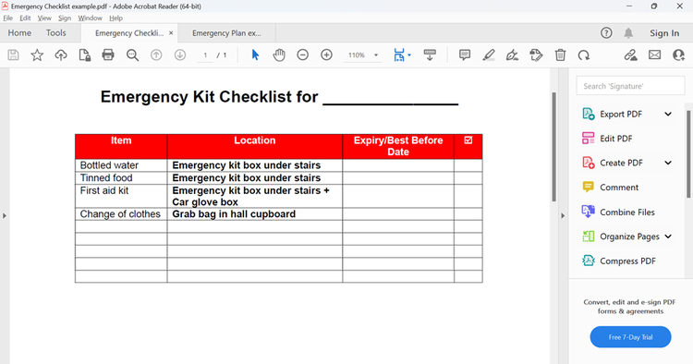Click the stamp tool icon
This screenshot has width=693, height=364.
point(536,55)
